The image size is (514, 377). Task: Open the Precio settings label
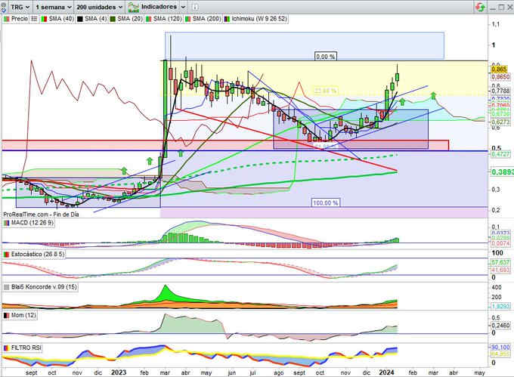[20, 19]
